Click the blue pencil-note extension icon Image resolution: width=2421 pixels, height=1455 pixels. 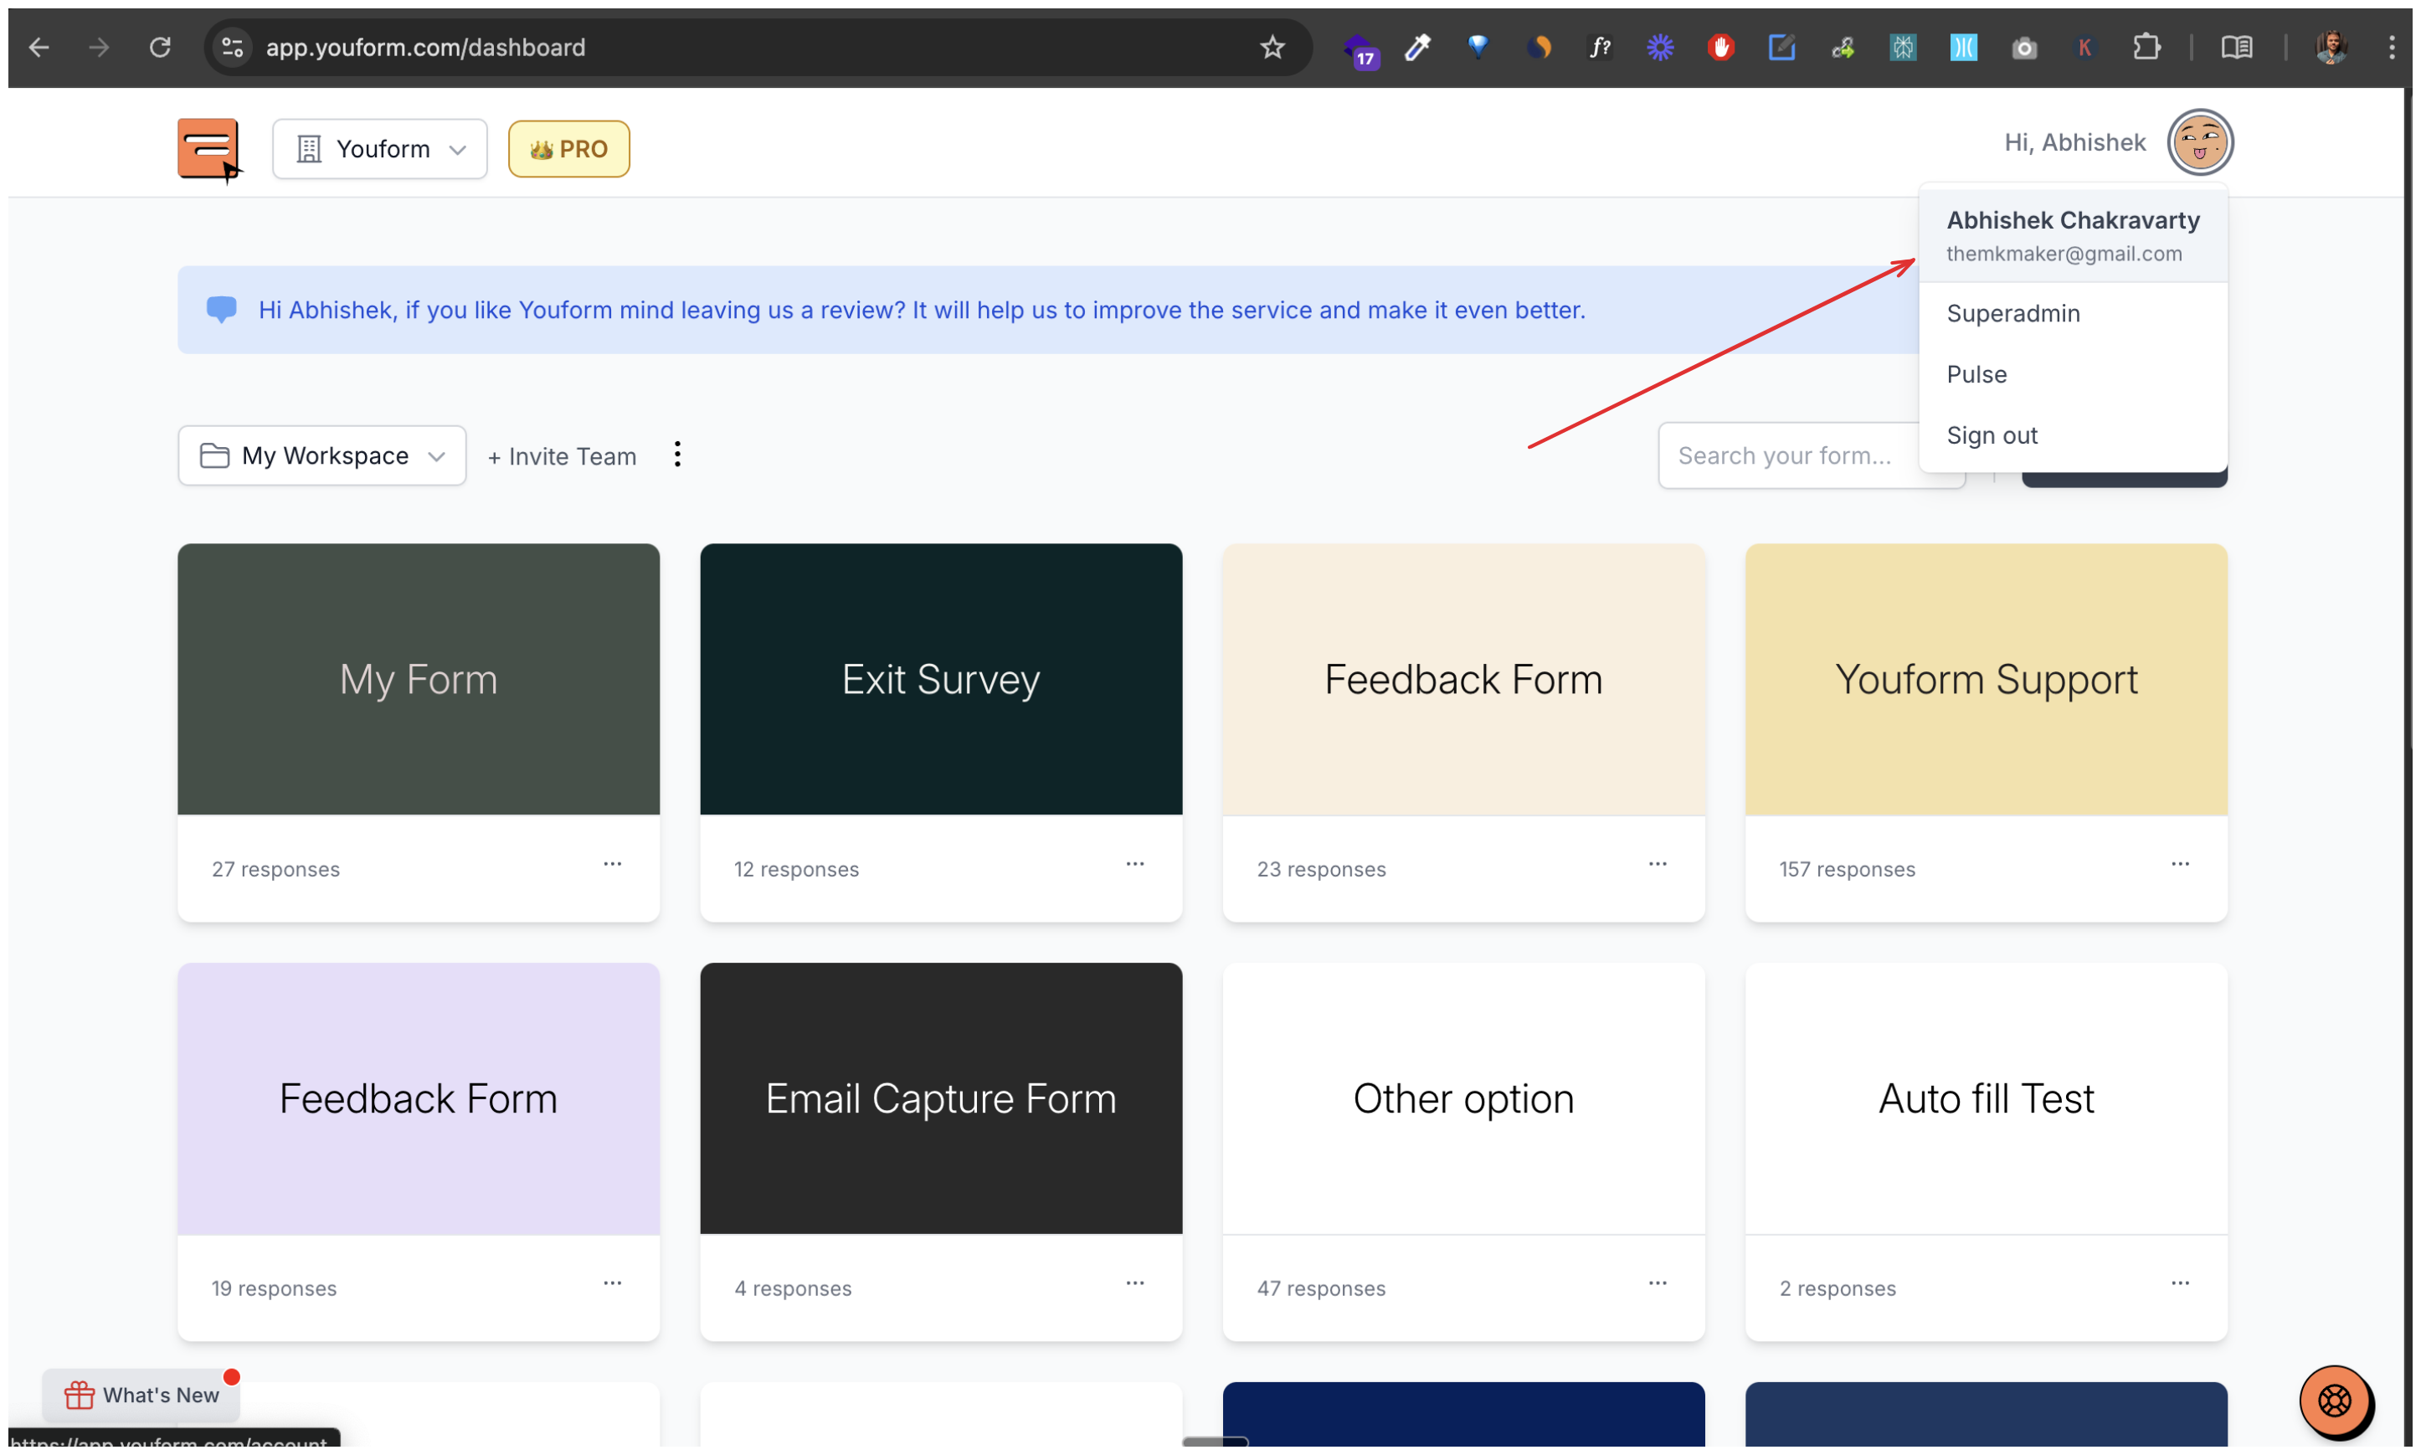tap(1781, 47)
